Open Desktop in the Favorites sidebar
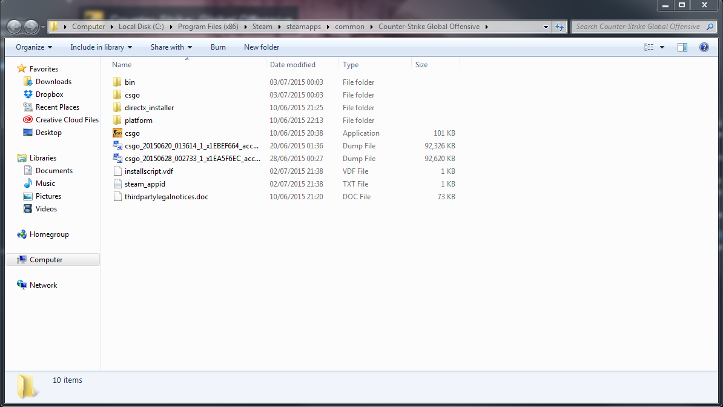Viewport: 723px width, 407px height. pos(42,133)
